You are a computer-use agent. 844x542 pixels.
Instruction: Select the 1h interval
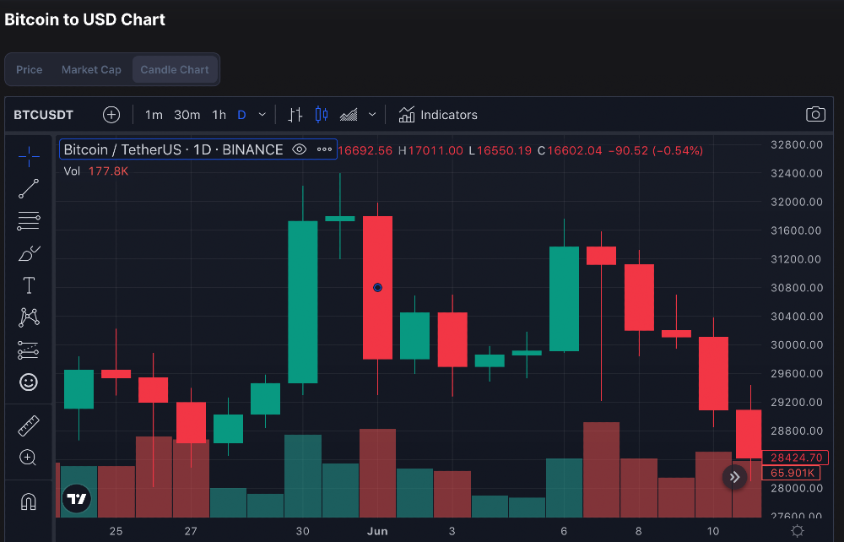pyautogui.click(x=219, y=115)
